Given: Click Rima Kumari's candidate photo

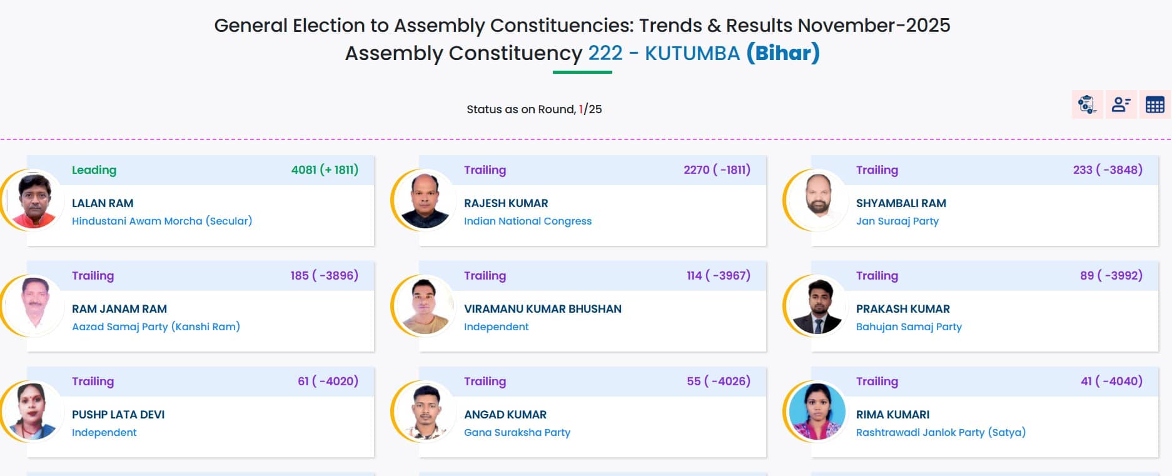Looking at the screenshot, I should [817, 412].
